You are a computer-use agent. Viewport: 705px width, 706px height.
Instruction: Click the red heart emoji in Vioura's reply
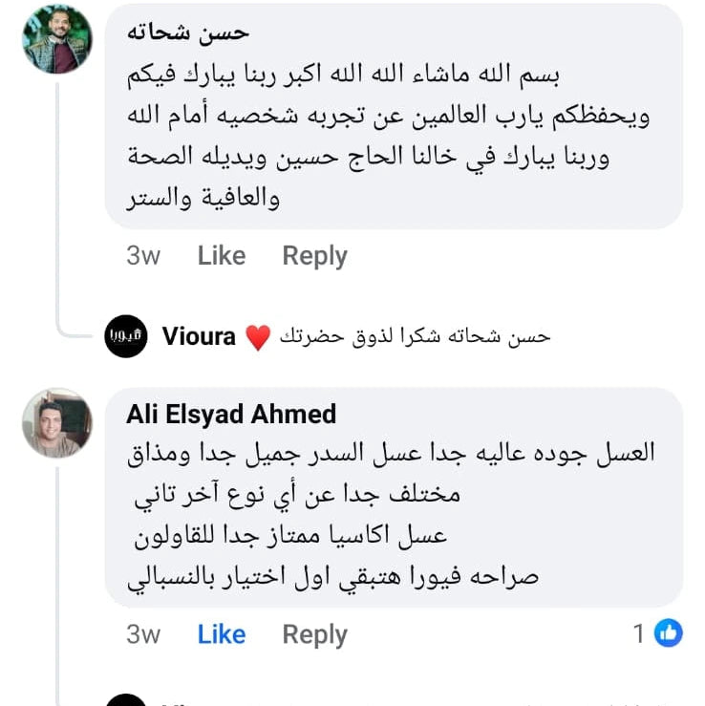tap(259, 337)
